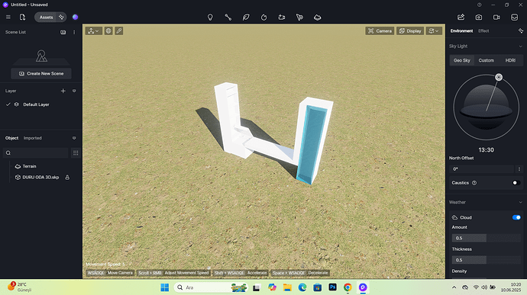Open the vegetation leaf tool
Viewport: 527px width, 295px height.
[x=246, y=17]
